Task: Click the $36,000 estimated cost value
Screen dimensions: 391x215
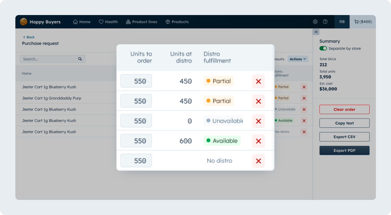Action: pos(328,89)
